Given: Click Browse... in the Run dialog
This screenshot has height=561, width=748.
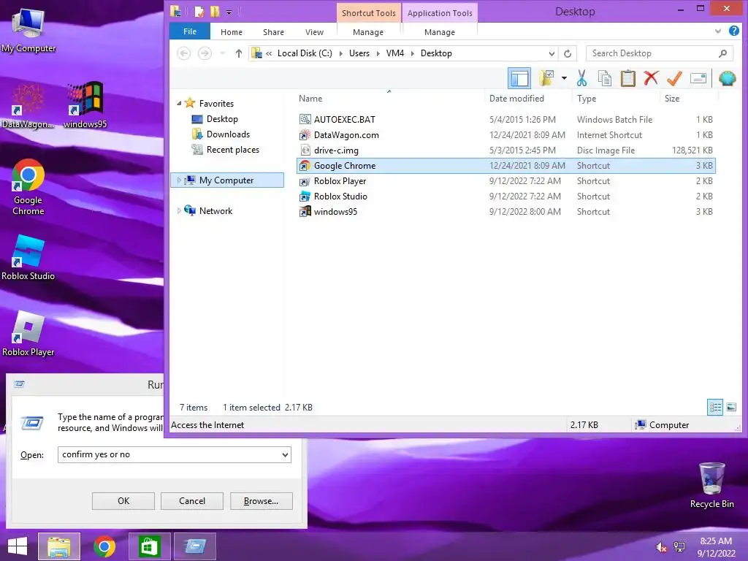Looking at the screenshot, I should (x=261, y=501).
